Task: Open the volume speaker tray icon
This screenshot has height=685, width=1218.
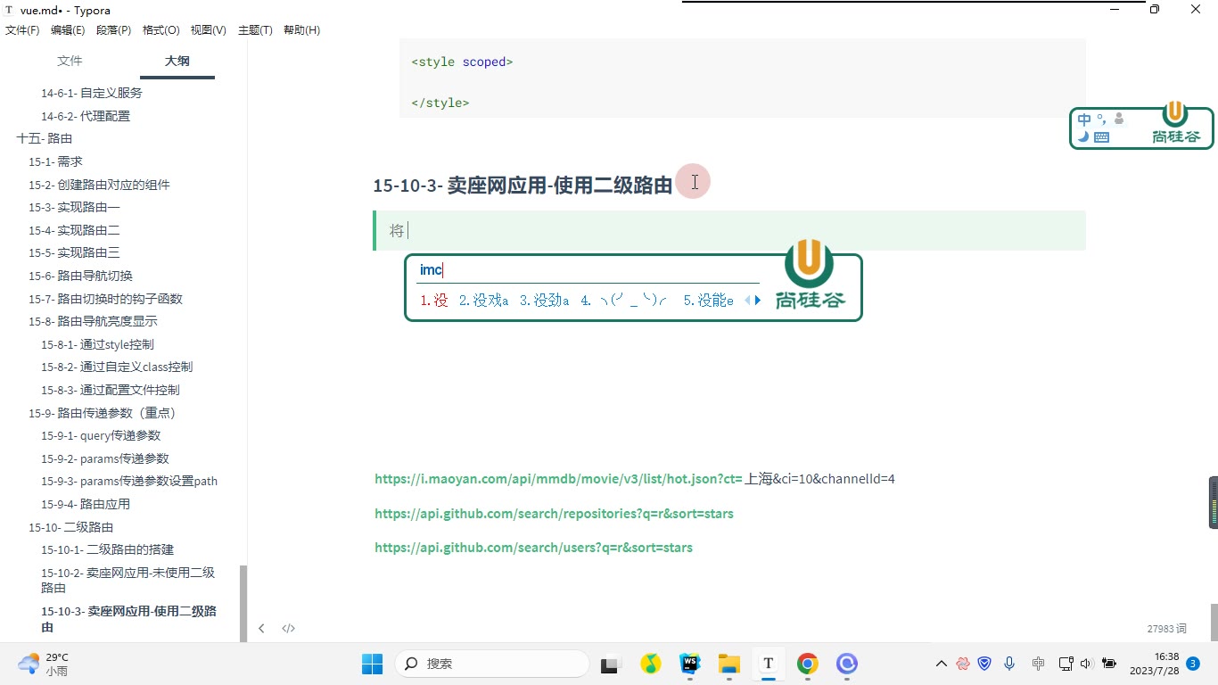Action: (x=1086, y=664)
